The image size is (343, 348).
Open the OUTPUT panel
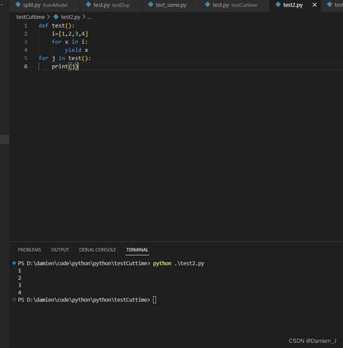tap(60, 250)
